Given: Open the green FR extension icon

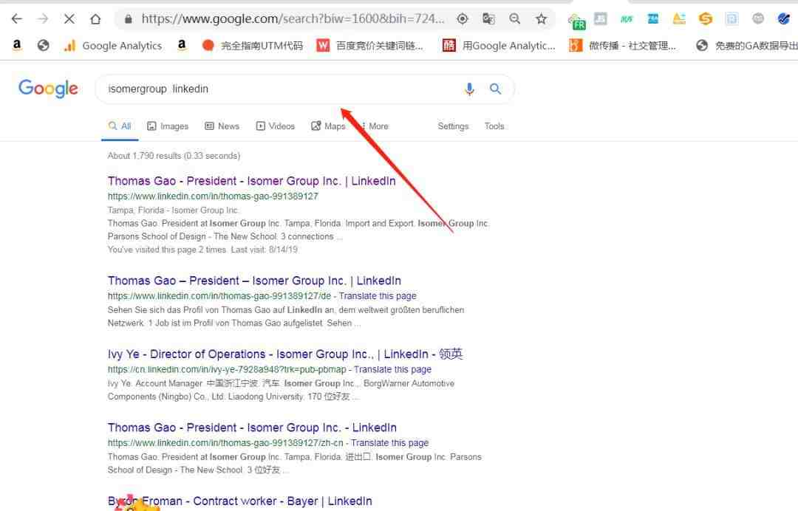Looking at the screenshot, I should tap(576, 22).
